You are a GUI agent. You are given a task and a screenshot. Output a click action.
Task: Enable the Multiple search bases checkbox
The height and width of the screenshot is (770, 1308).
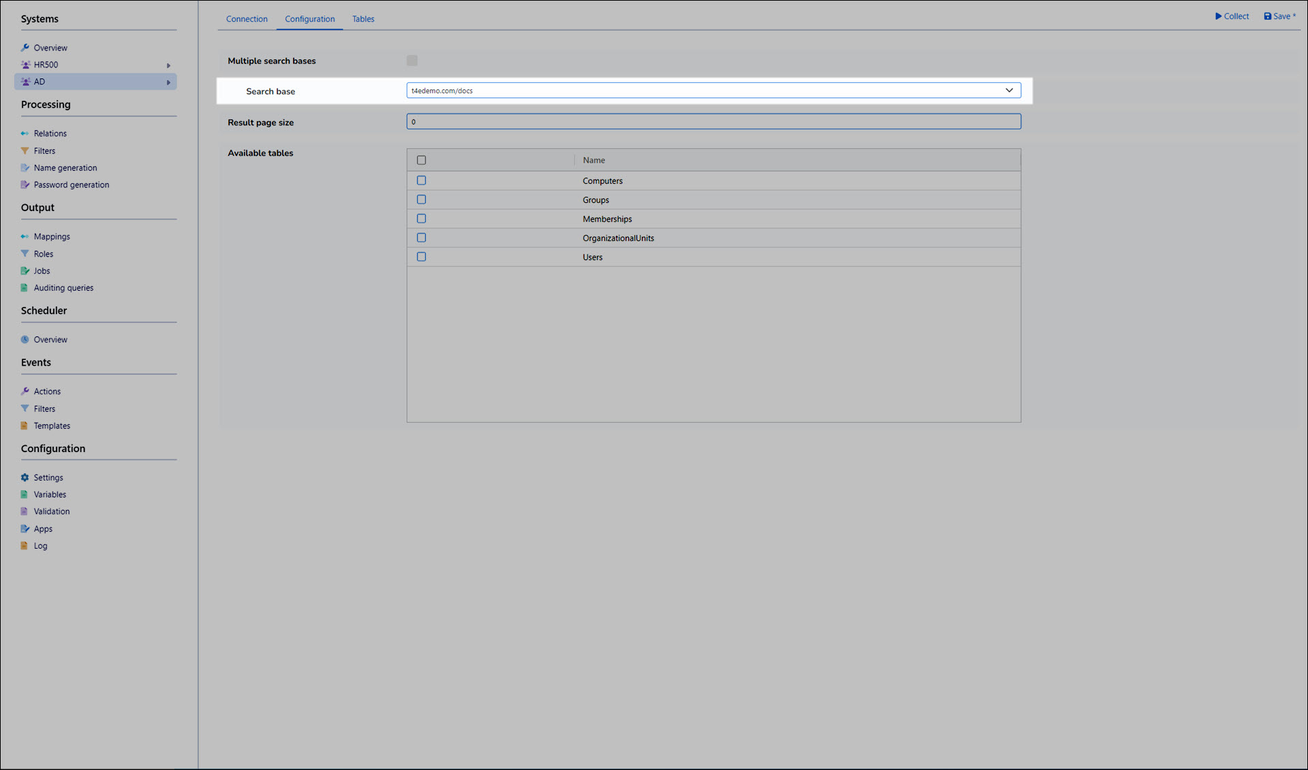(412, 61)
